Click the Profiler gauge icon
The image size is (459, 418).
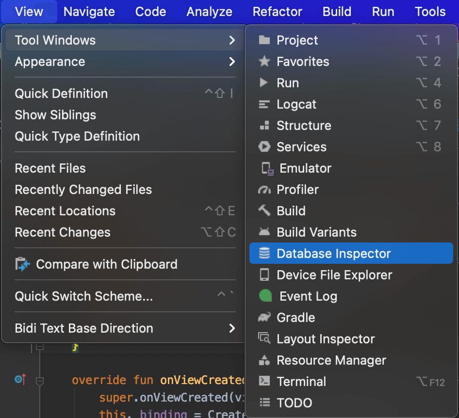[264, 190]
